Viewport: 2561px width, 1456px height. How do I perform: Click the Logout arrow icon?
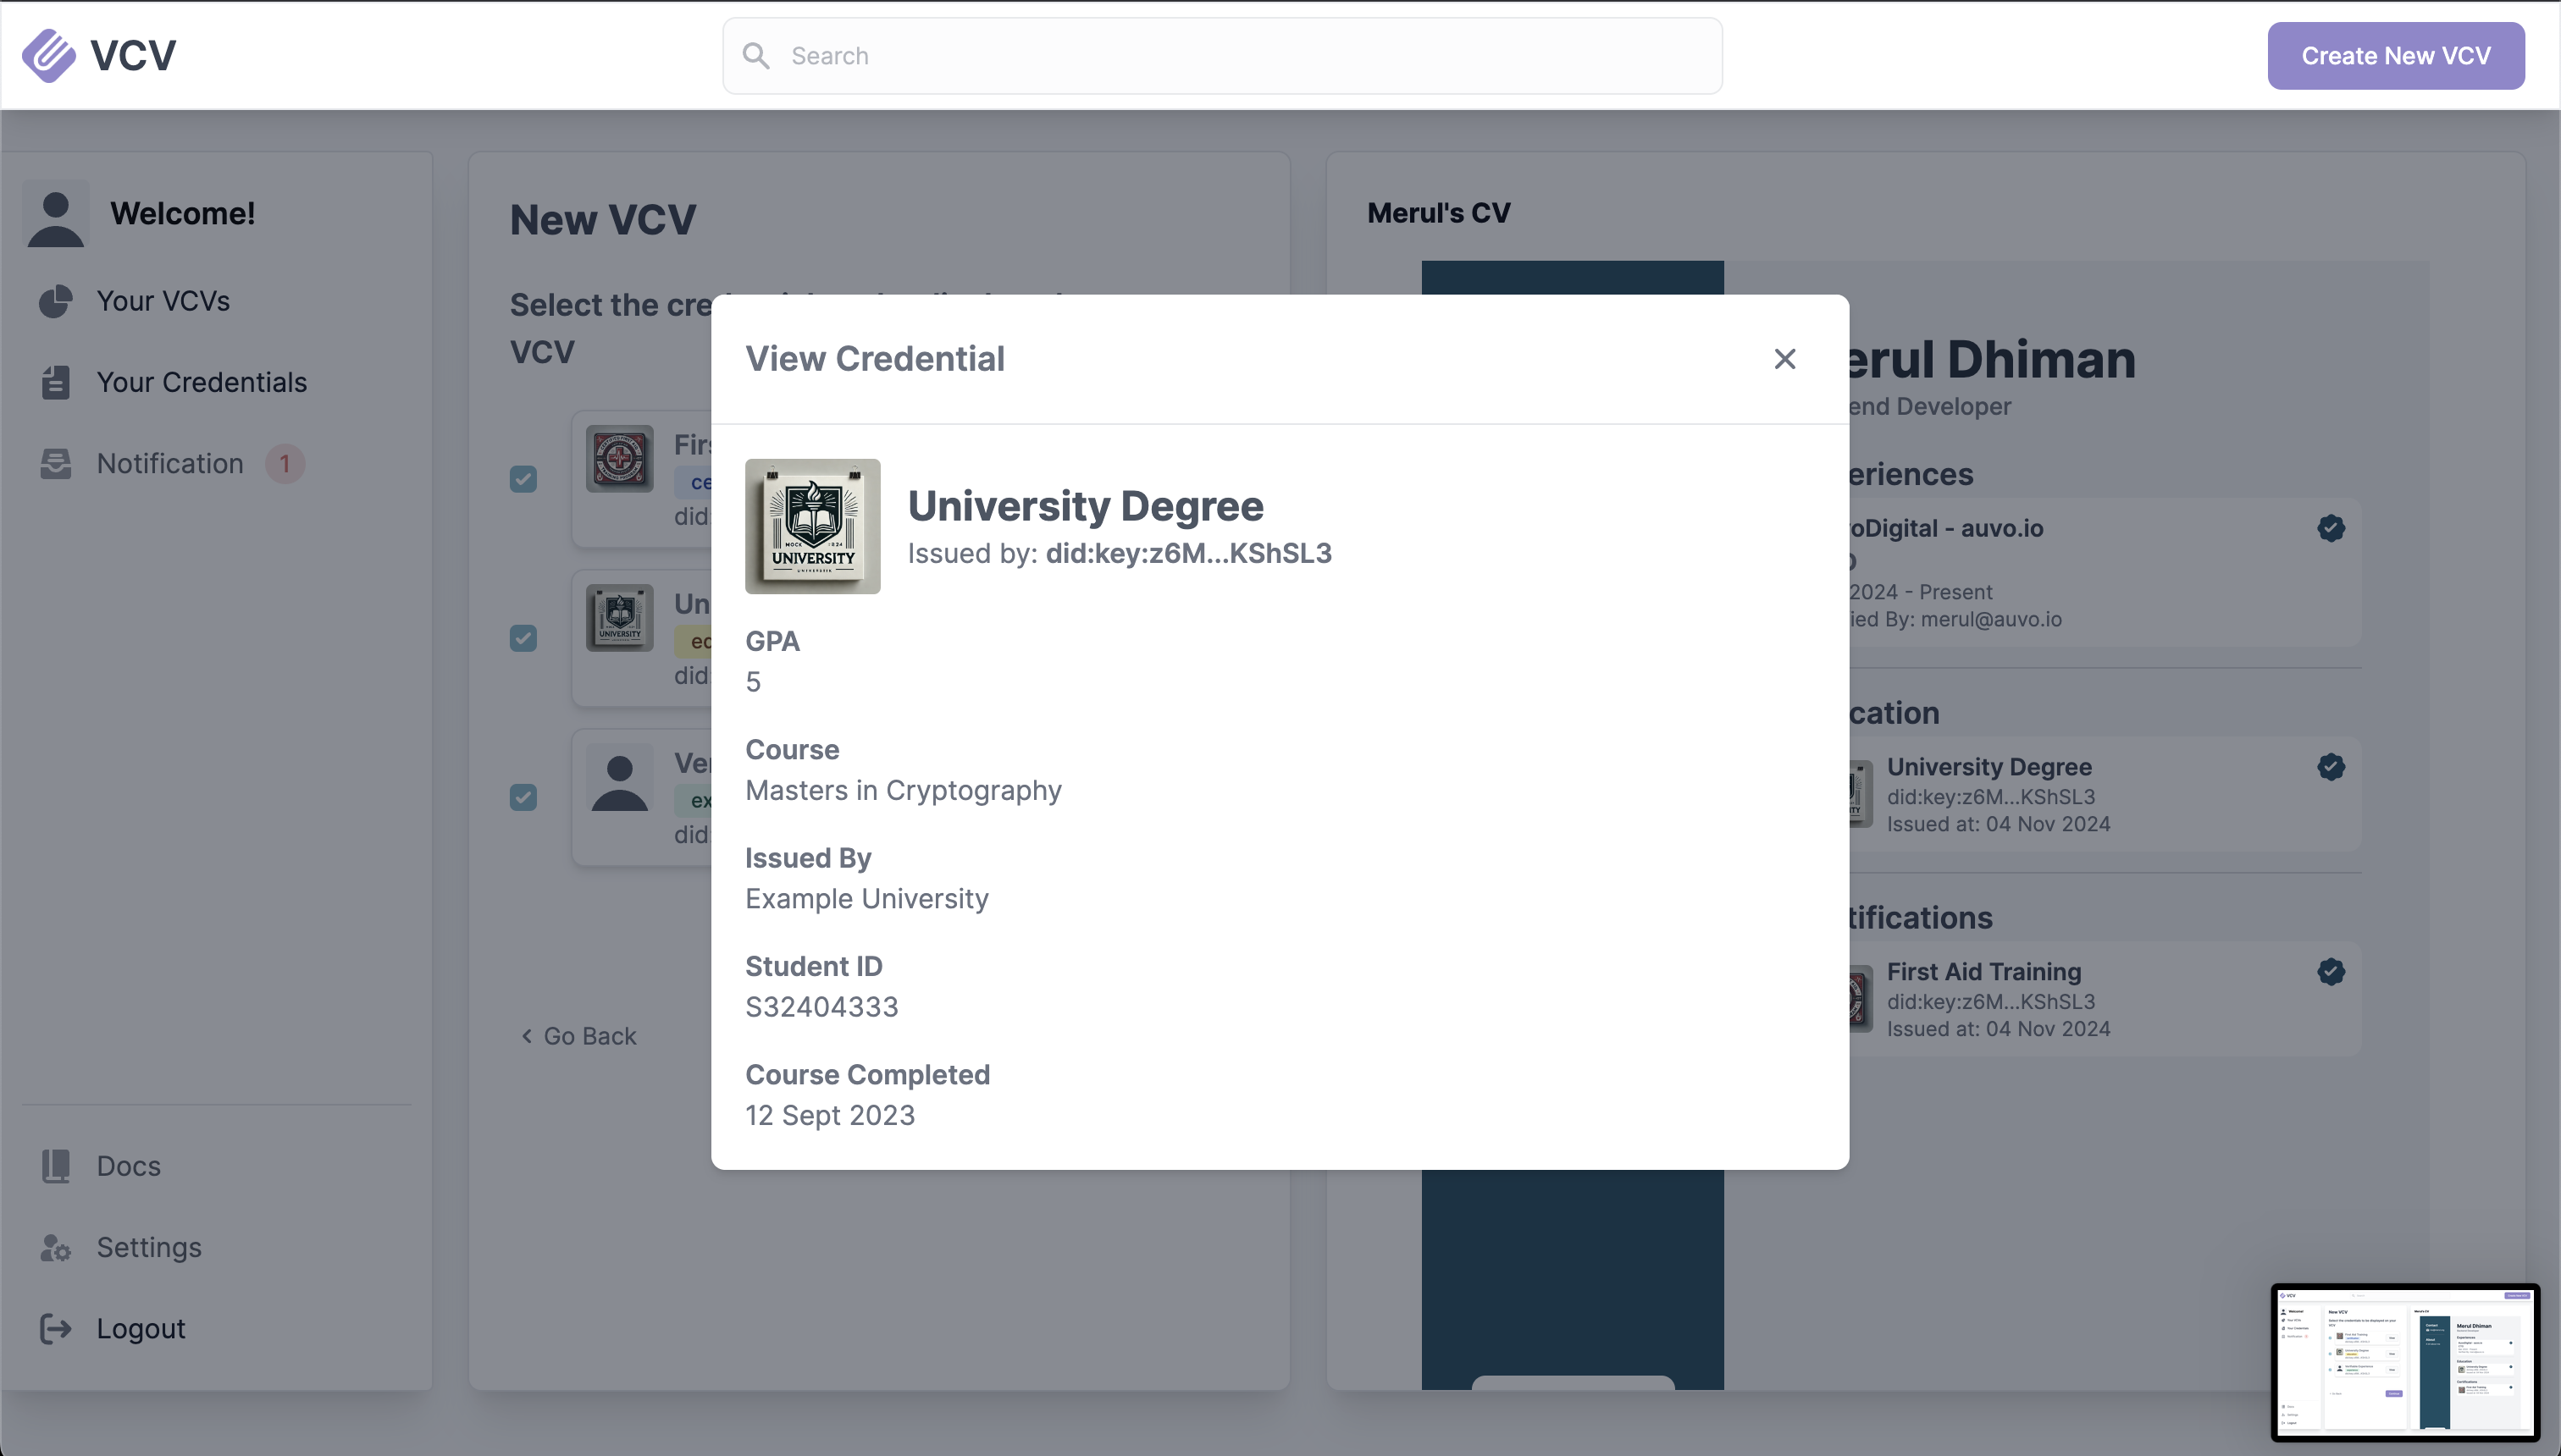[x=55, y=1329]
